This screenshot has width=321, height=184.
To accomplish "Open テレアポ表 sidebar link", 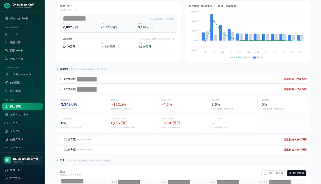I will coord(22,59).
